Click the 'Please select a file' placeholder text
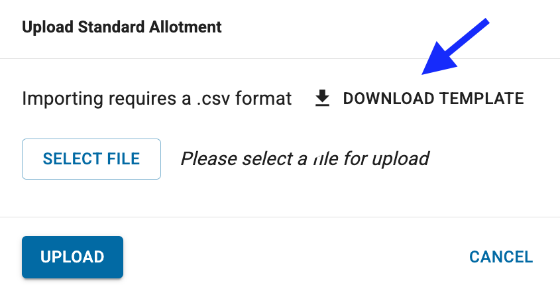560x285 pixels. (305, 159)
